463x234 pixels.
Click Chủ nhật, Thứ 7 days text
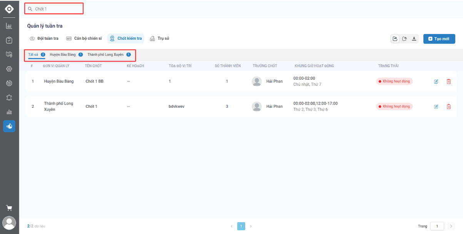tap(307, 84)
